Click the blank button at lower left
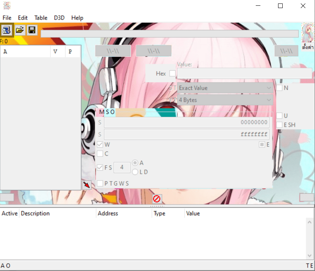315x271 pixels. 7,197
